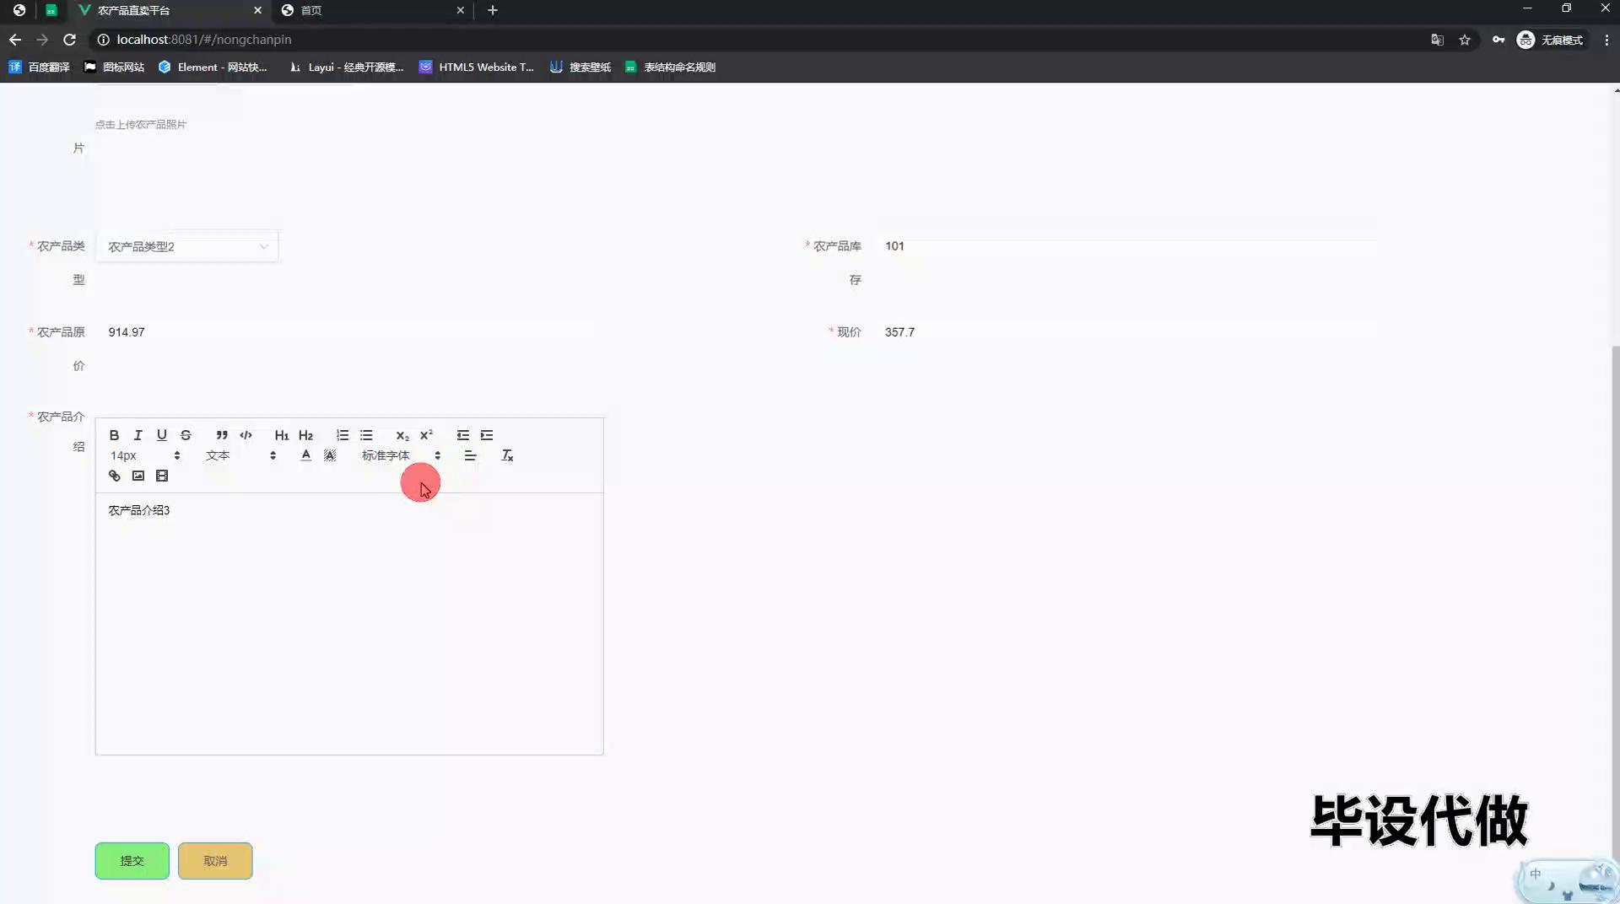Insert an ordered numbered list

click(342, 435)
